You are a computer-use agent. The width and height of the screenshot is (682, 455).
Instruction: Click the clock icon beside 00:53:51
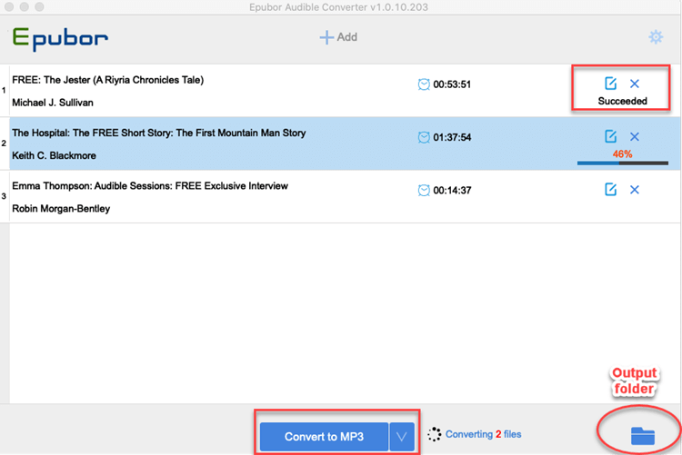tap(424, 84)
